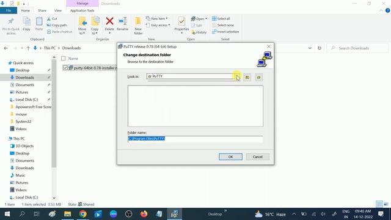Create new folder icon in Setup dialog

(258, 78)
